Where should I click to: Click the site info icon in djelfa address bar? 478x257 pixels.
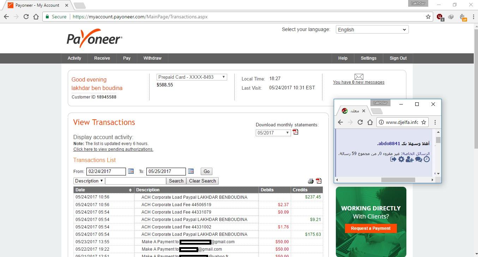pyautogui.click(x=381, y=122)
